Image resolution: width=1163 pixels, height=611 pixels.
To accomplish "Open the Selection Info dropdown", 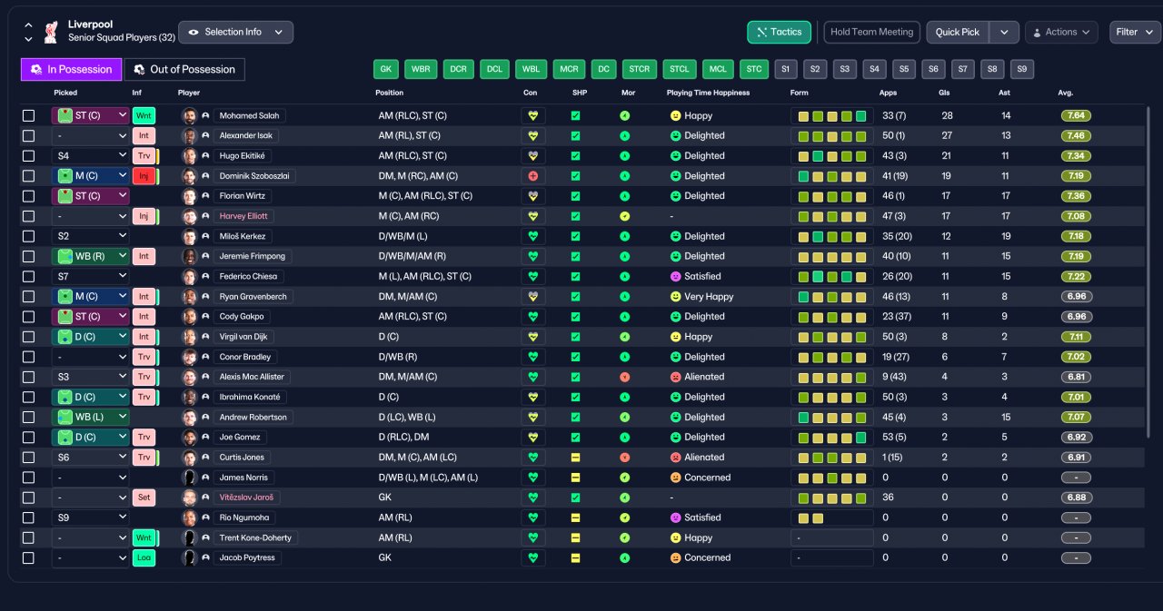I will 235,32.
